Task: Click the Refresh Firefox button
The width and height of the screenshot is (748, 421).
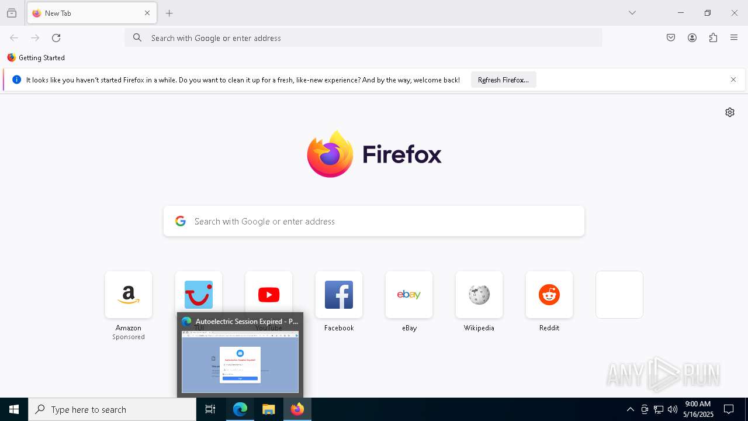Action: tap(503, 80)
